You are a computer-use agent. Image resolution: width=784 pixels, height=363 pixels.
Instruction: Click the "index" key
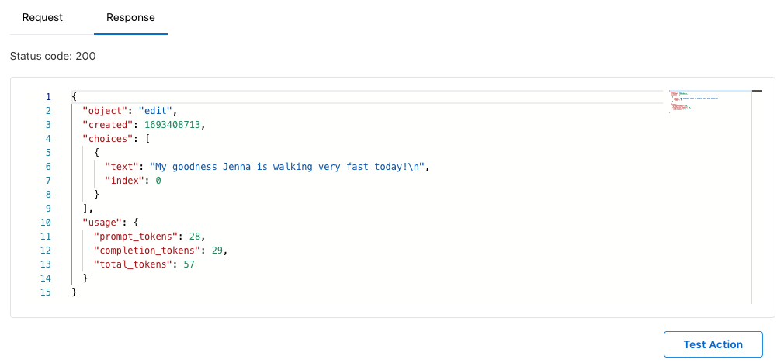[122, 181]
